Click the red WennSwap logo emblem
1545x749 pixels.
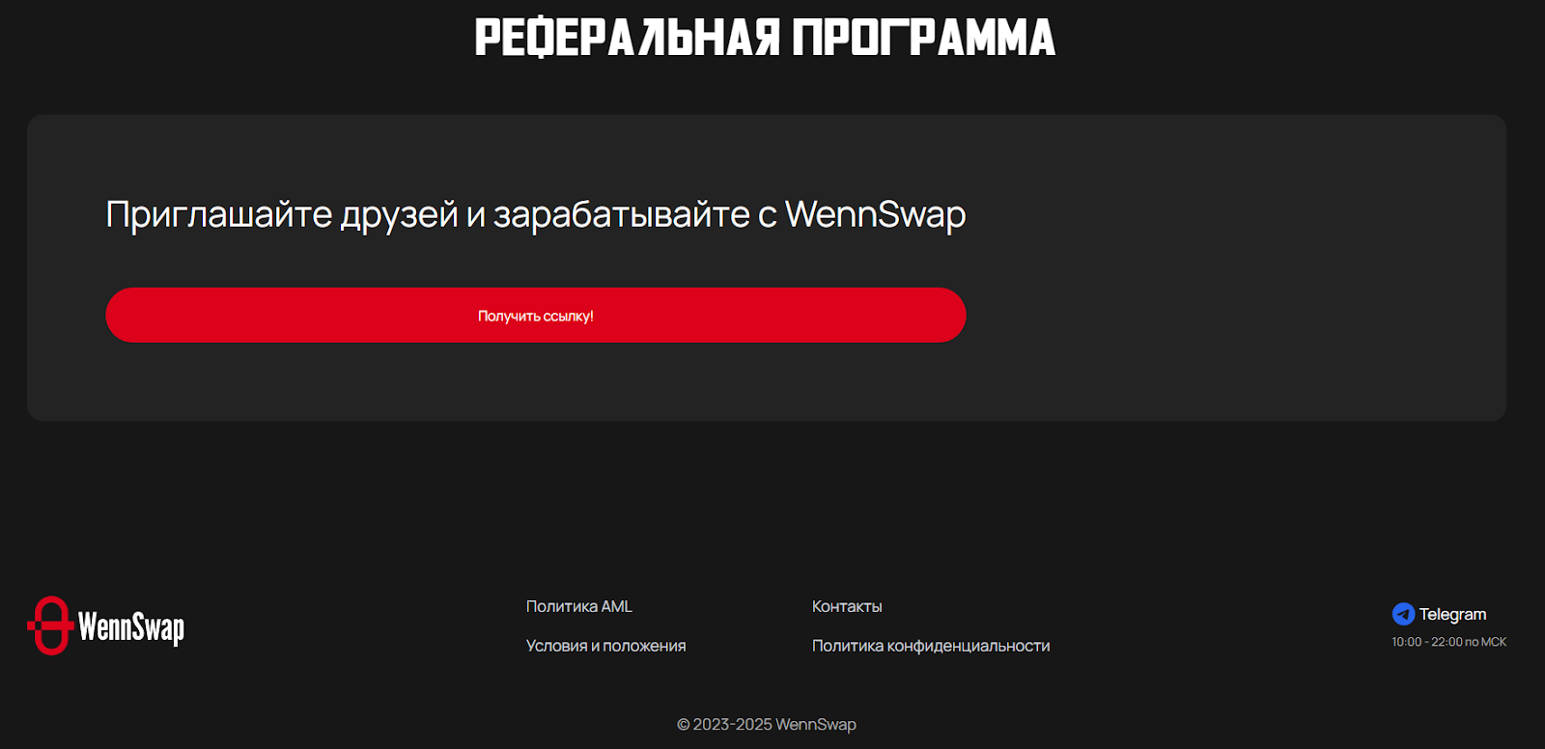(x=50, y=625)
